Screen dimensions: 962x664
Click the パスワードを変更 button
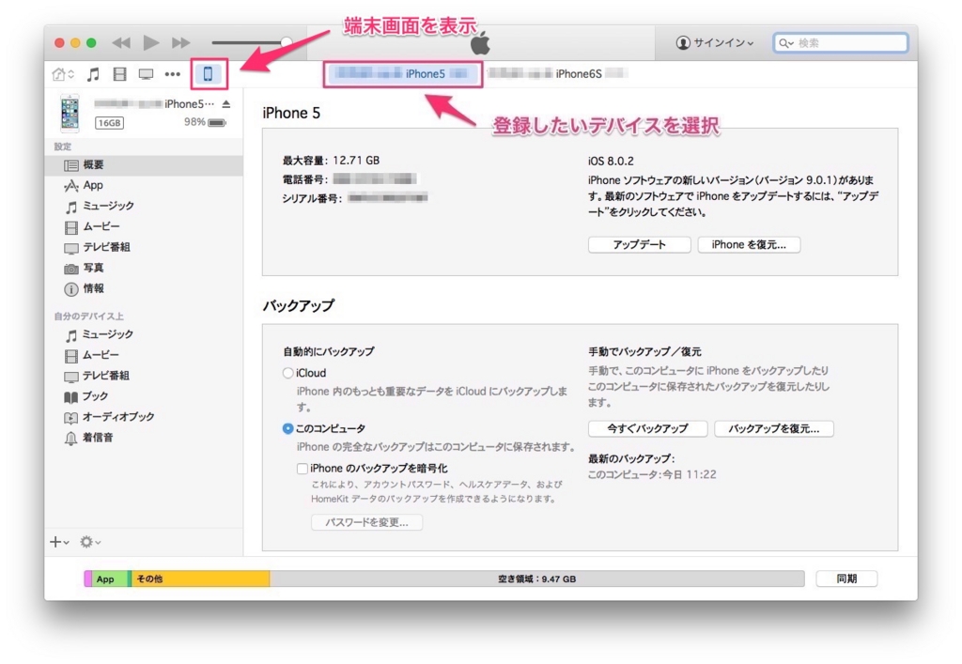point(366,522)
